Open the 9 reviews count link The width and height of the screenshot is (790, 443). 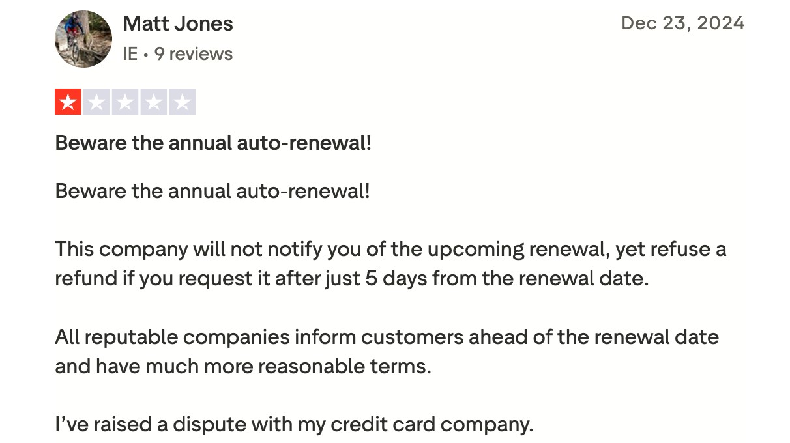click(194, 53)
